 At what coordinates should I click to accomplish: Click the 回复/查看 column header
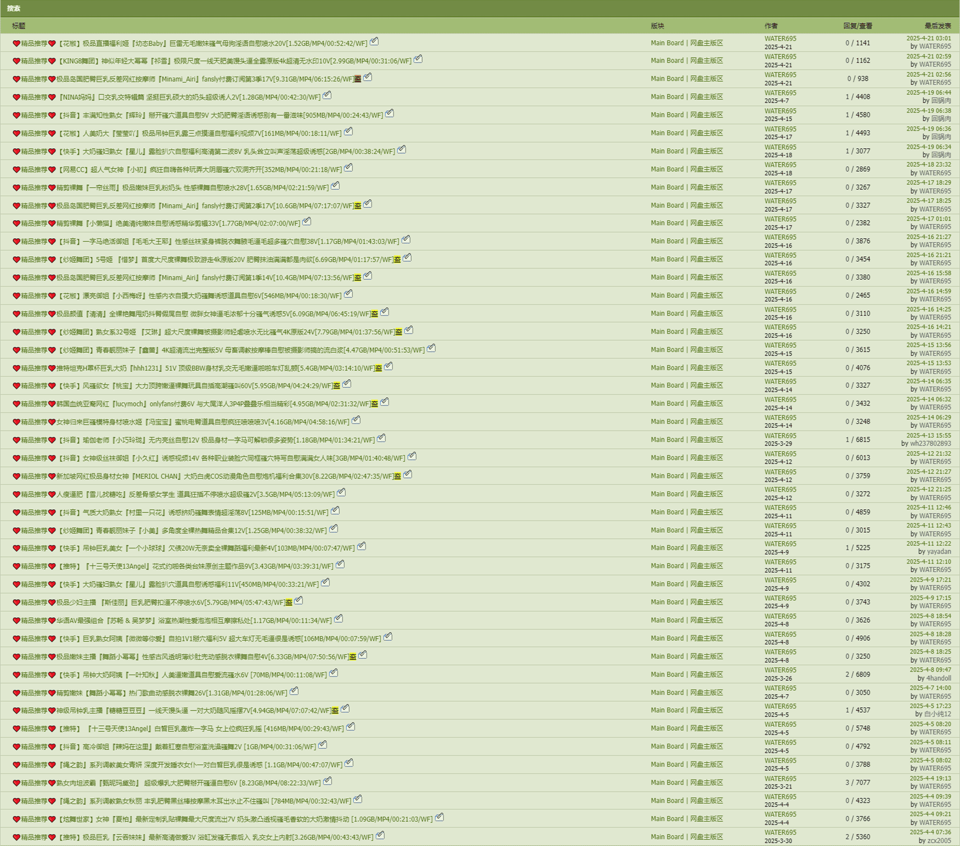point(857,26)
